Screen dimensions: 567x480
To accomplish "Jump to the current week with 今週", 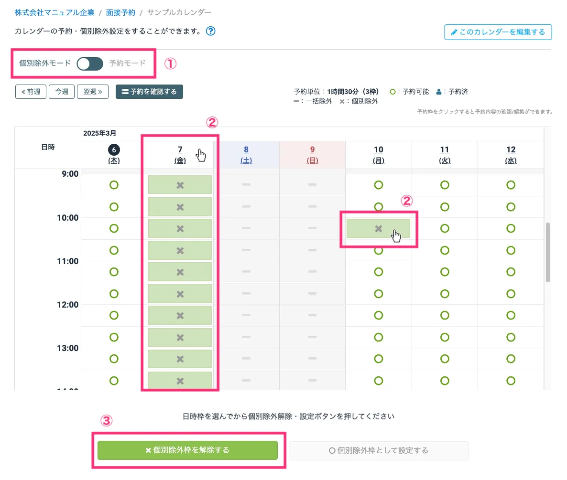I will point(61,92).
